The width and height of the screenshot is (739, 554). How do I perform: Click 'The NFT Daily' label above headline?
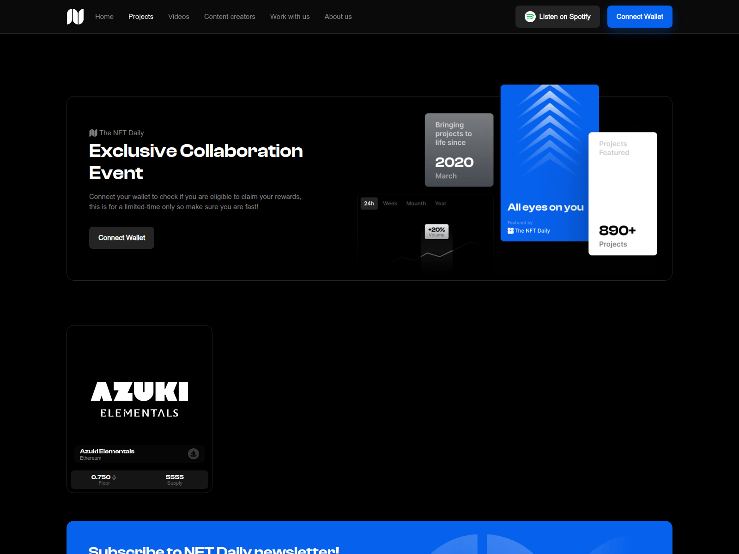[x=121, y=133]
